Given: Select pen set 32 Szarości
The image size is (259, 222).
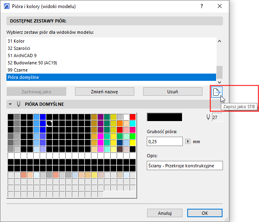Looking at the screenshot, I should point(111,48).
